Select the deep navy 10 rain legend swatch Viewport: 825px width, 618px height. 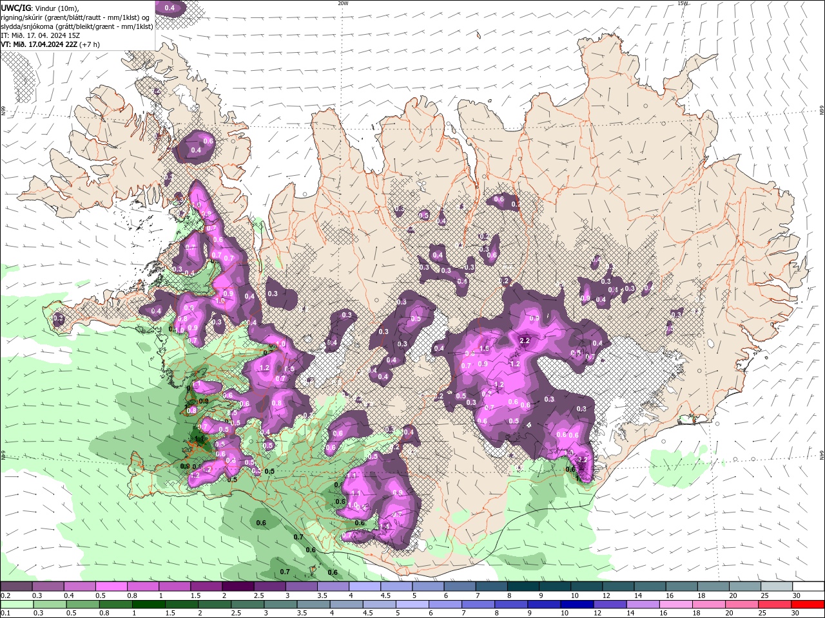coord(577,604)
